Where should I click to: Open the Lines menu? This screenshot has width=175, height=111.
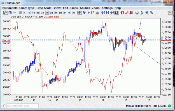(74, 8)
